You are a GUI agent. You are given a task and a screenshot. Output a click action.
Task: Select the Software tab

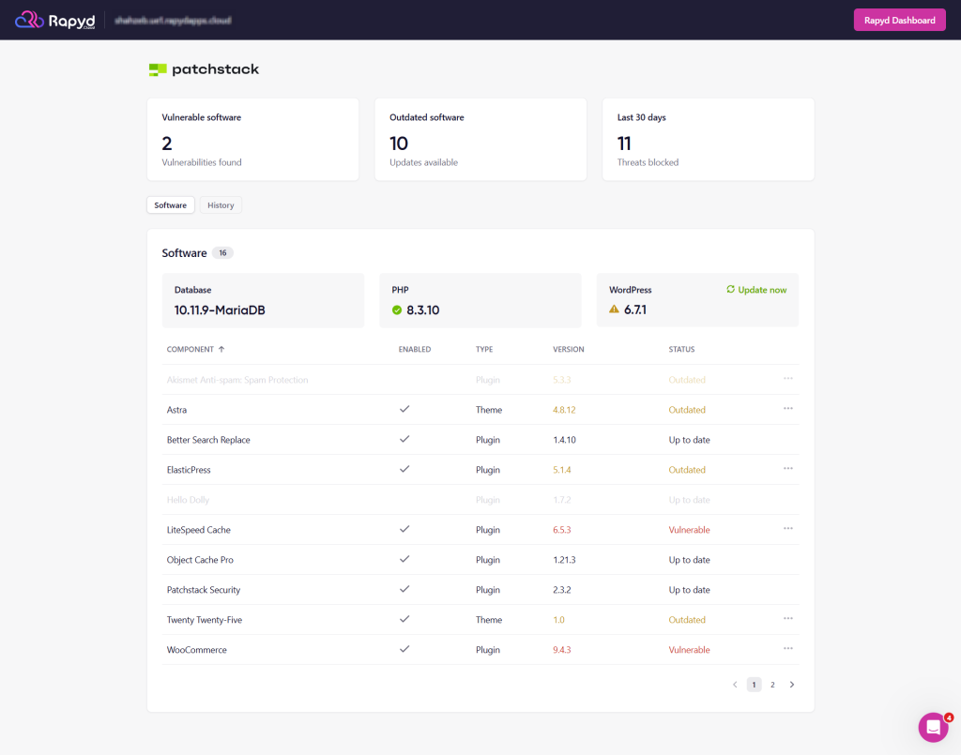point(170,204)
